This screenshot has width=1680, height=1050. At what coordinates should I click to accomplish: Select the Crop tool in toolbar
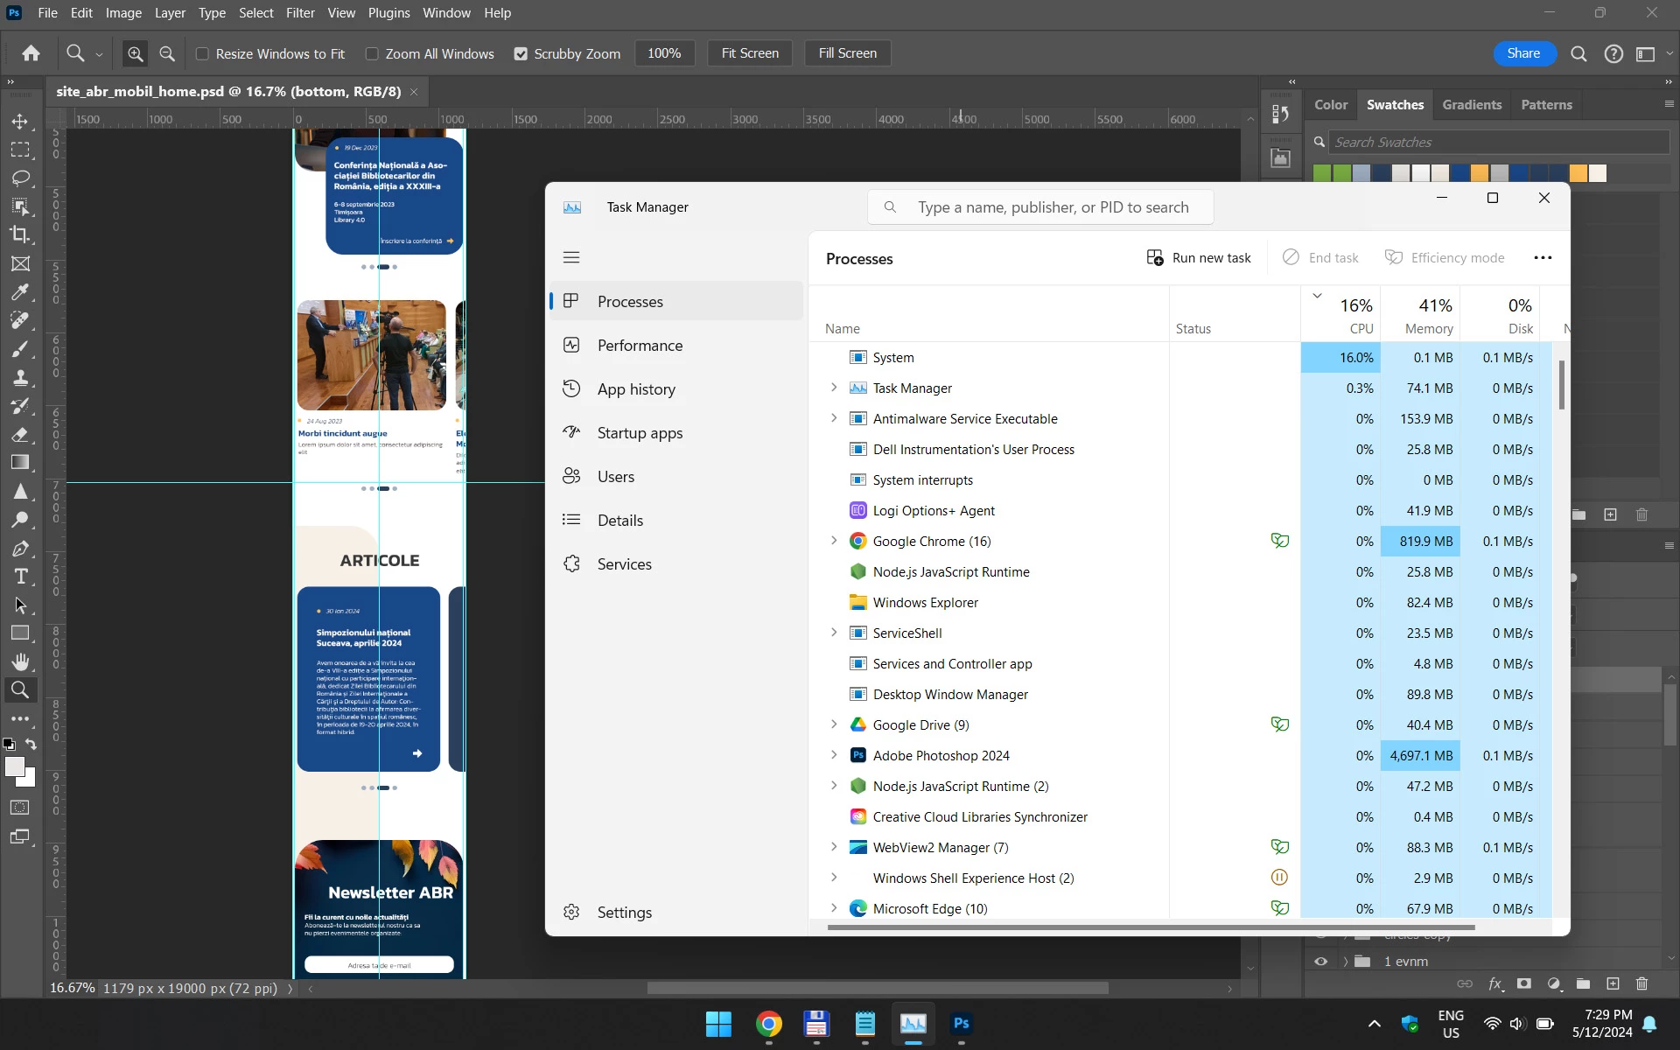[20, 234]
